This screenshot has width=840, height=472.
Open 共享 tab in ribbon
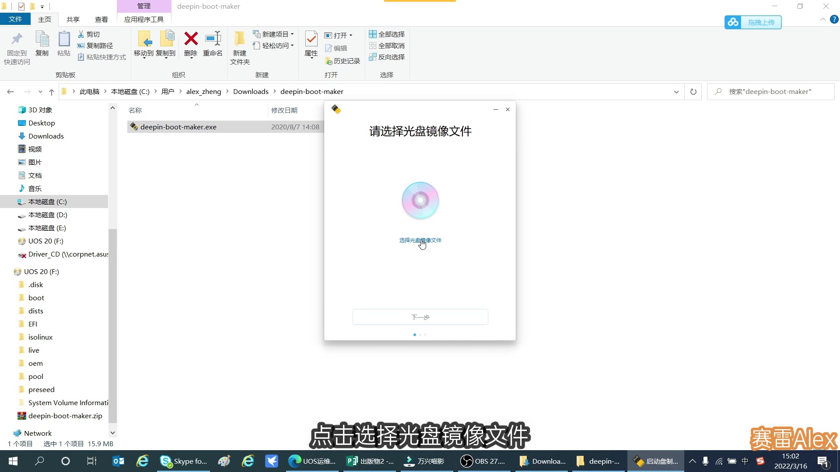(x=73, y=19)
